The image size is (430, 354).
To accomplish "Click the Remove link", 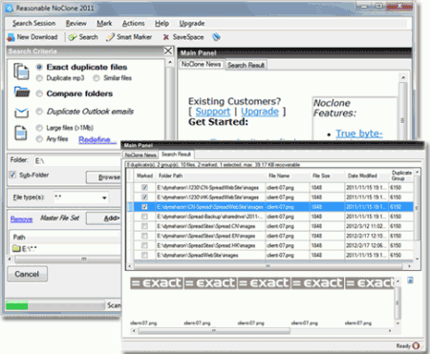I will [x=21, y=219].
